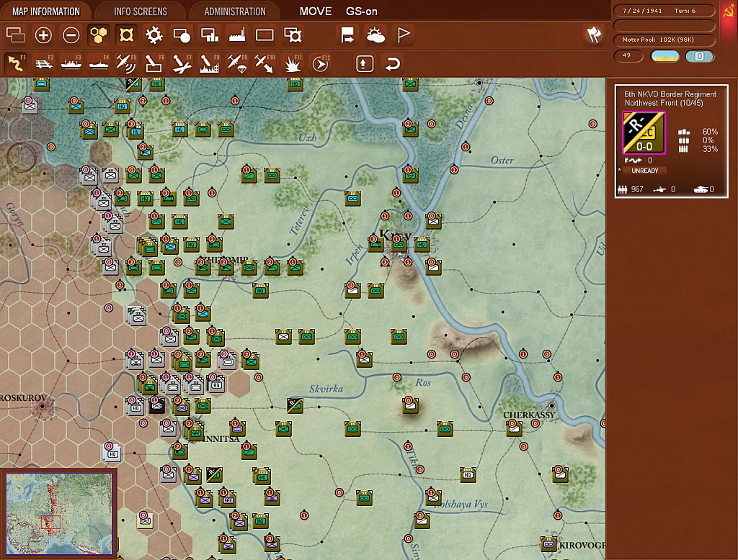Click the sky and wheat weather pill

tap(664, 56)
